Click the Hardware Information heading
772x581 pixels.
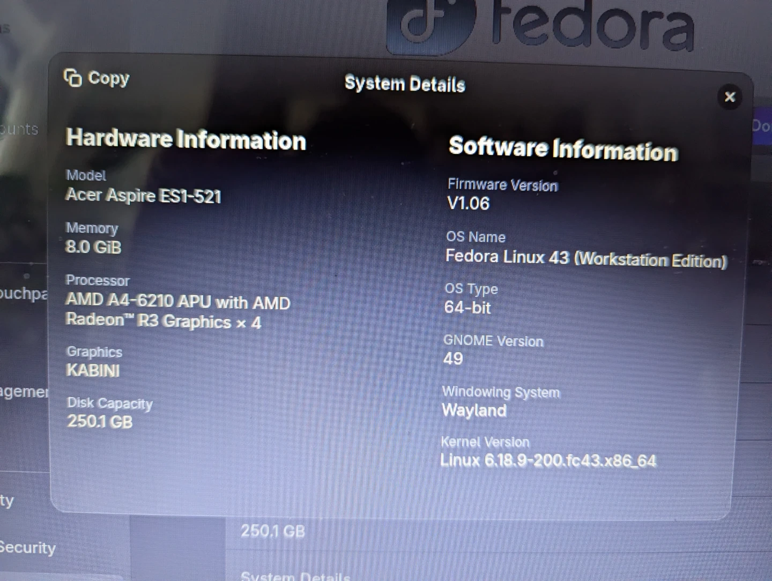185,139
